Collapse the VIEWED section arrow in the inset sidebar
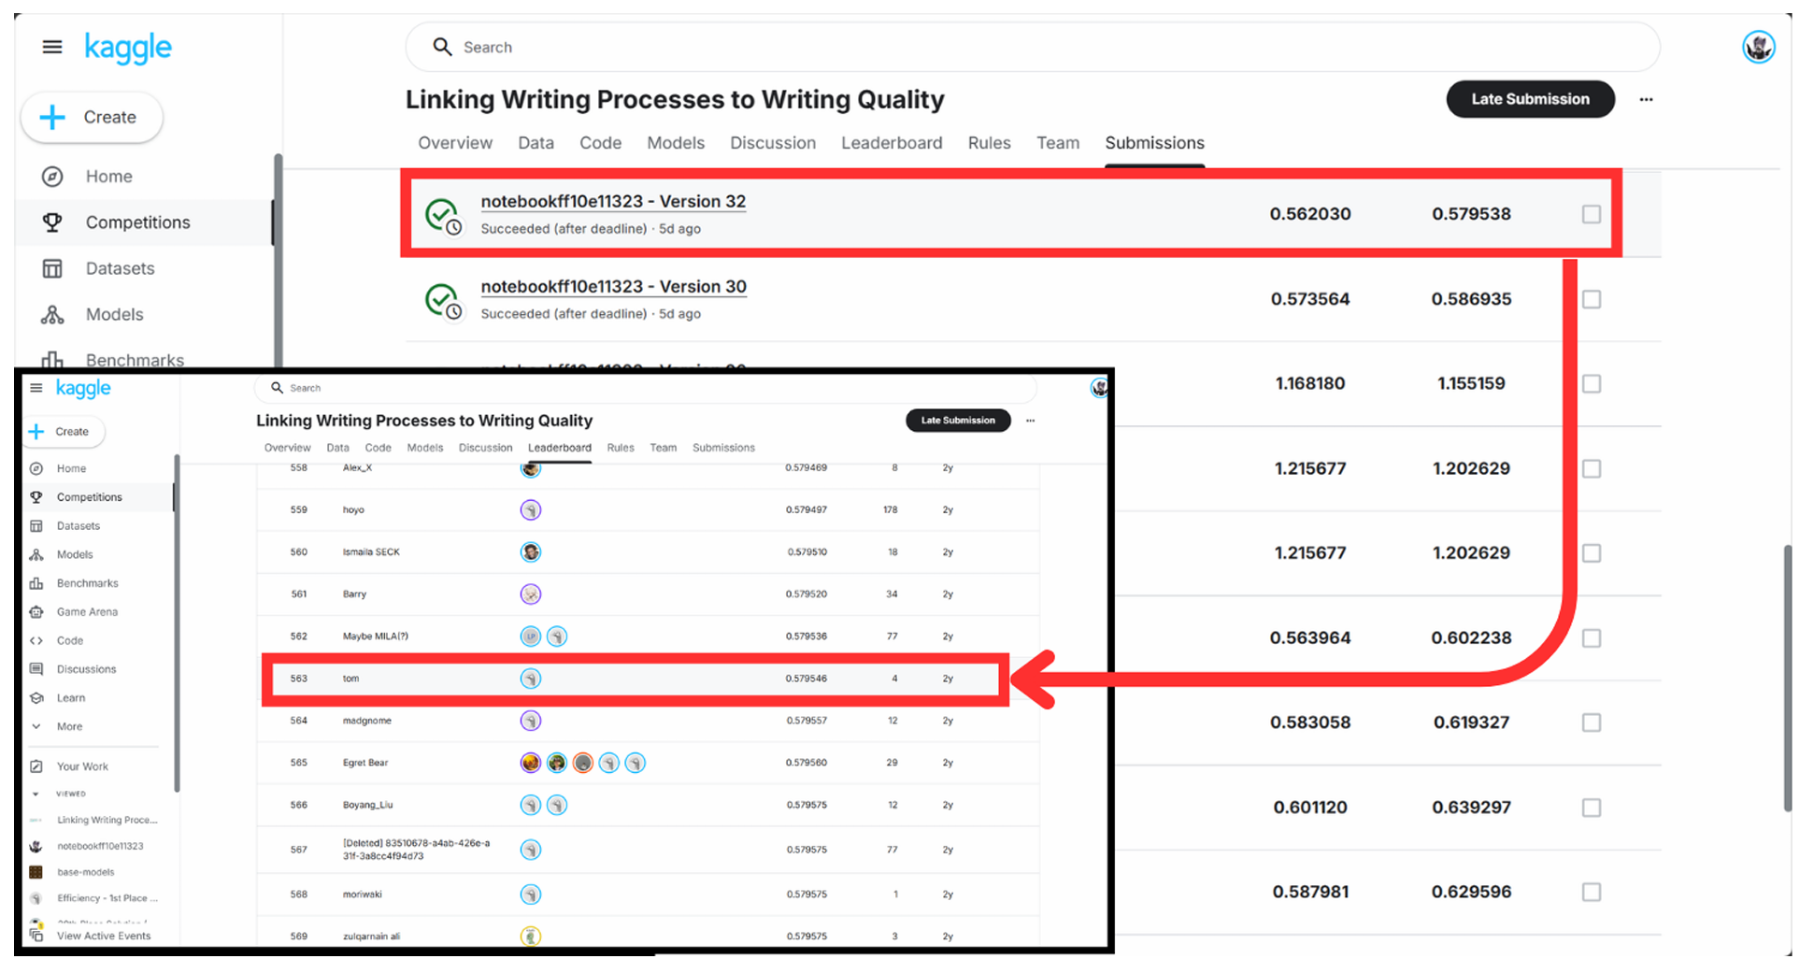 (36, 794)
